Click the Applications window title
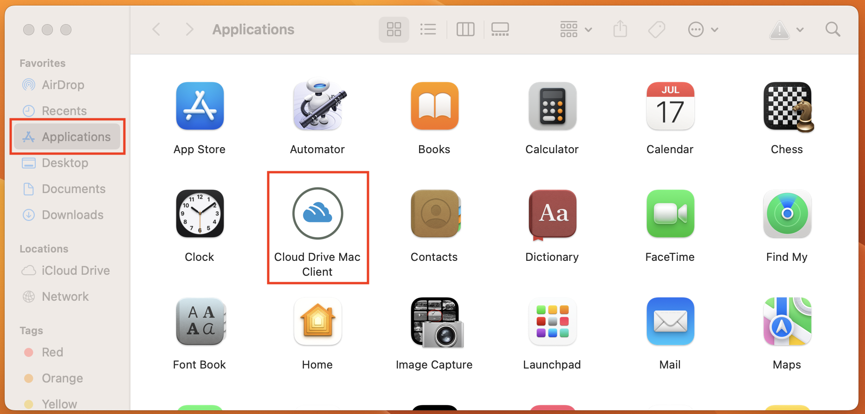The height and width of the screenshot is (414, 865). point(253,29)
